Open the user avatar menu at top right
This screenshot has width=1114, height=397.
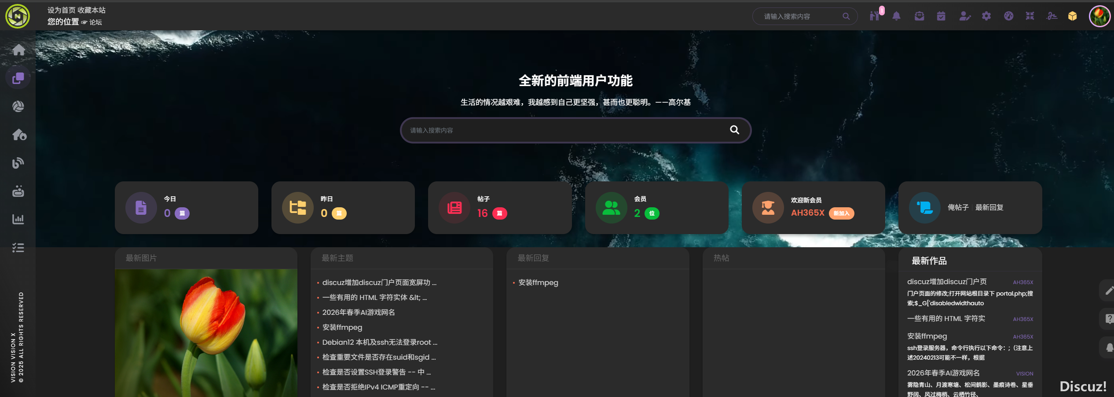1099,16
